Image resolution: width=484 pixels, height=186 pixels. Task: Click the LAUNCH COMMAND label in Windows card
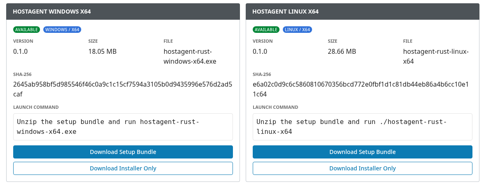coord(36,107)
